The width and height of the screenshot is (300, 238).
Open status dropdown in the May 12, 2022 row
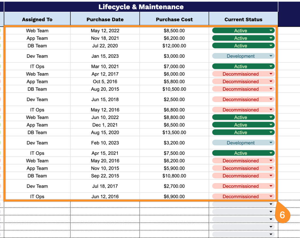point(271,30)
